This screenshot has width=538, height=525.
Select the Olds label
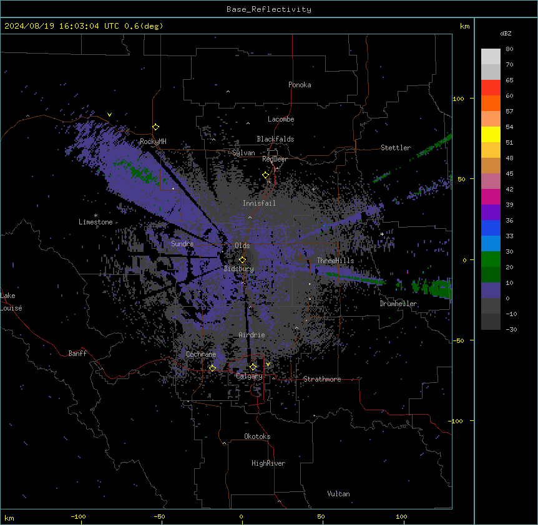(x=242, y=246)
